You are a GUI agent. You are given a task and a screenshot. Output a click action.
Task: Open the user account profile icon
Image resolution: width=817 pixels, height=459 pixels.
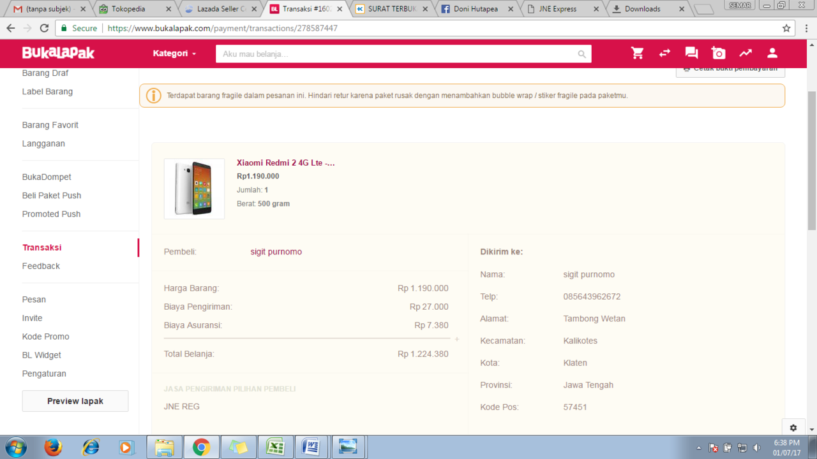pos(772,54)
